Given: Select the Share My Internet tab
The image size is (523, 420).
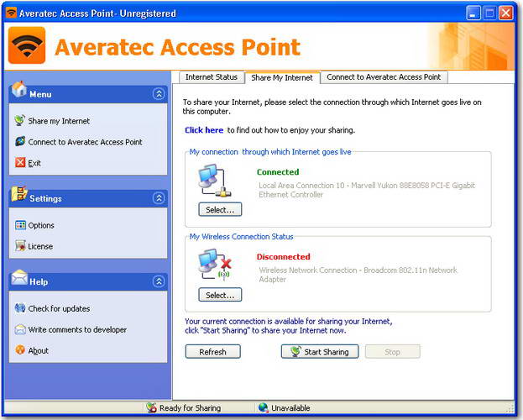Looking at the screenshot, I should (282, 77).
